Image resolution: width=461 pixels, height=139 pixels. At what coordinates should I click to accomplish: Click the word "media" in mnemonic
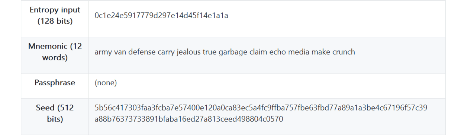(x=298, y=52)
